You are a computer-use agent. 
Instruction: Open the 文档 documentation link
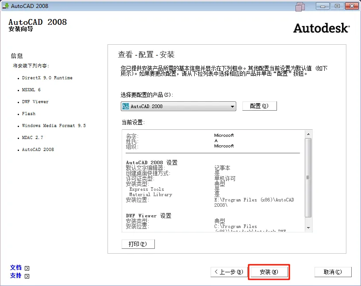tap(15, 267)
